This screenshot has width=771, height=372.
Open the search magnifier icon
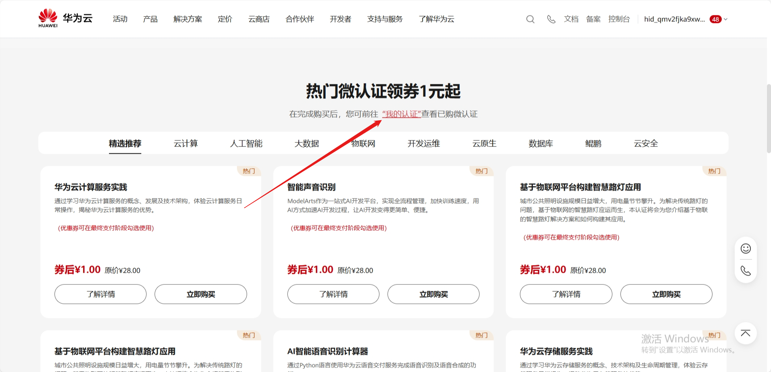530,19
